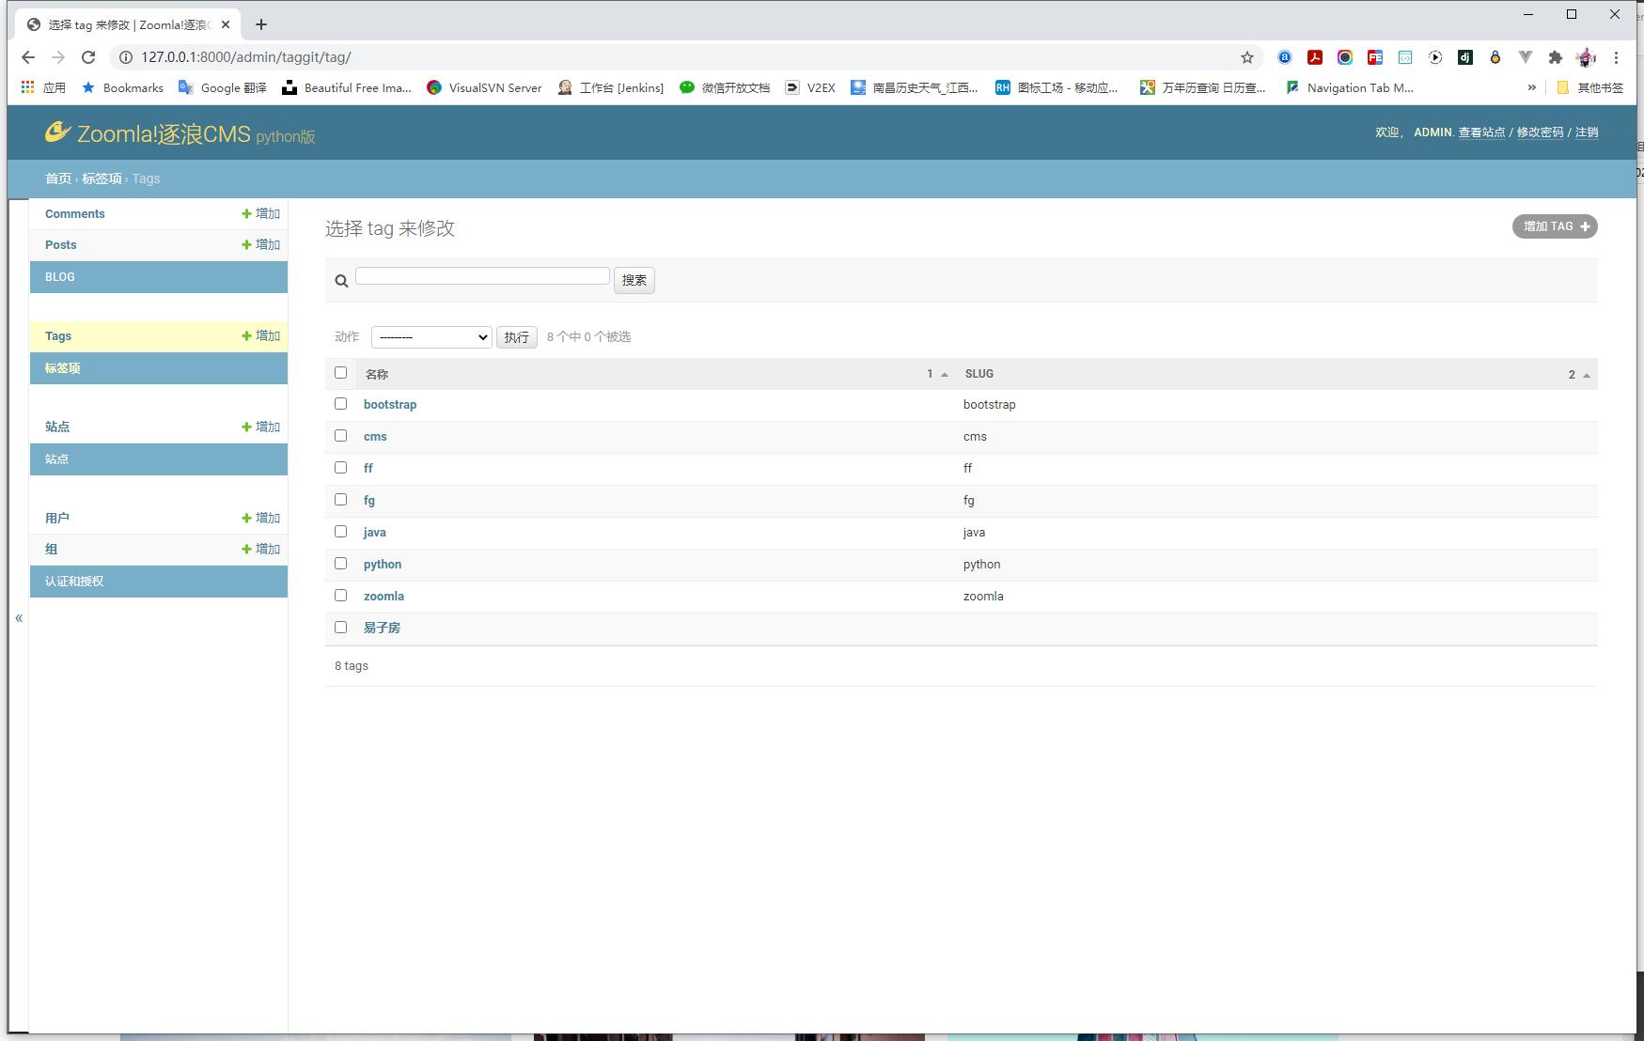
Task: Open Chrome three-dot menu
Action: pos(1616,57)
